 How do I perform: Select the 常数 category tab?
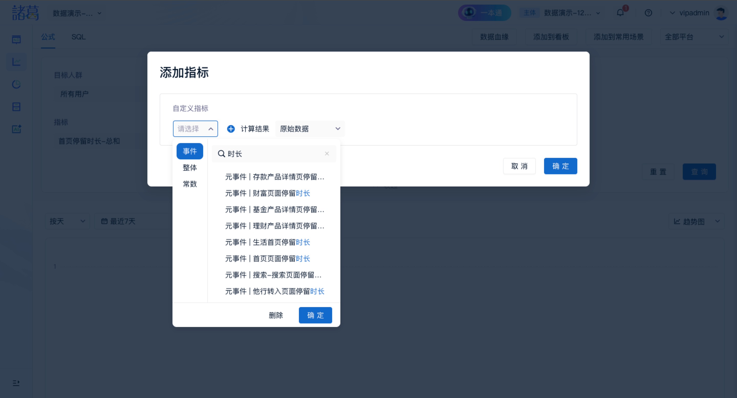190,184
